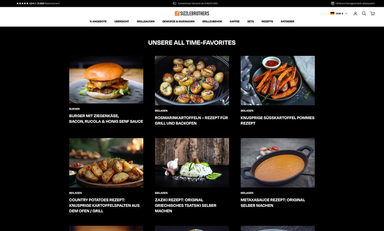This screenshot has width=384, height=231.
Task: Click the five-star rating in top bar
Action: 22,3
